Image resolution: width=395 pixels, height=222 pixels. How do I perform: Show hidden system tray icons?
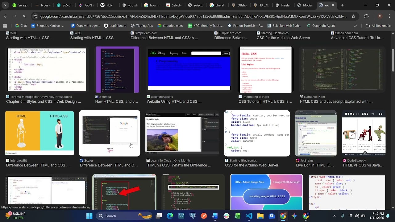coord(335,216)
